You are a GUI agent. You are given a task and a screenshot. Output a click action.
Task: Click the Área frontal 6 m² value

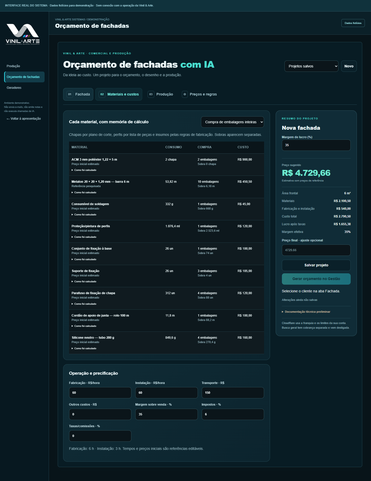click(x=347, y=193)
